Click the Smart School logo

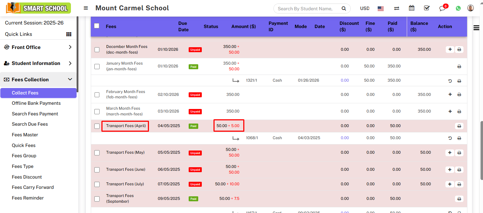point(38,8)
